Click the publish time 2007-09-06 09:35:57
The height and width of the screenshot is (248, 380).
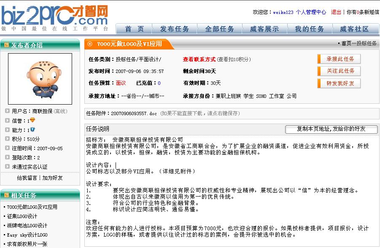click(x=140, y=71)
